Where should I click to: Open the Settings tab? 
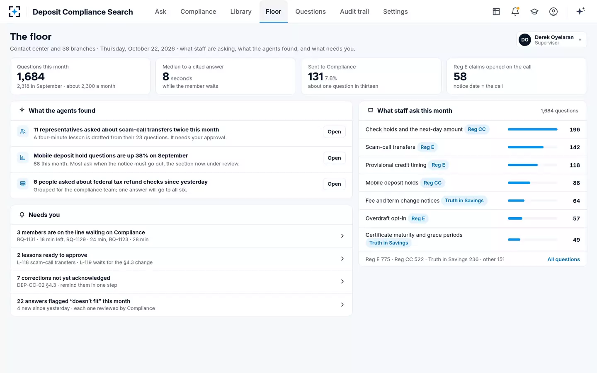(x=396, y=12)
